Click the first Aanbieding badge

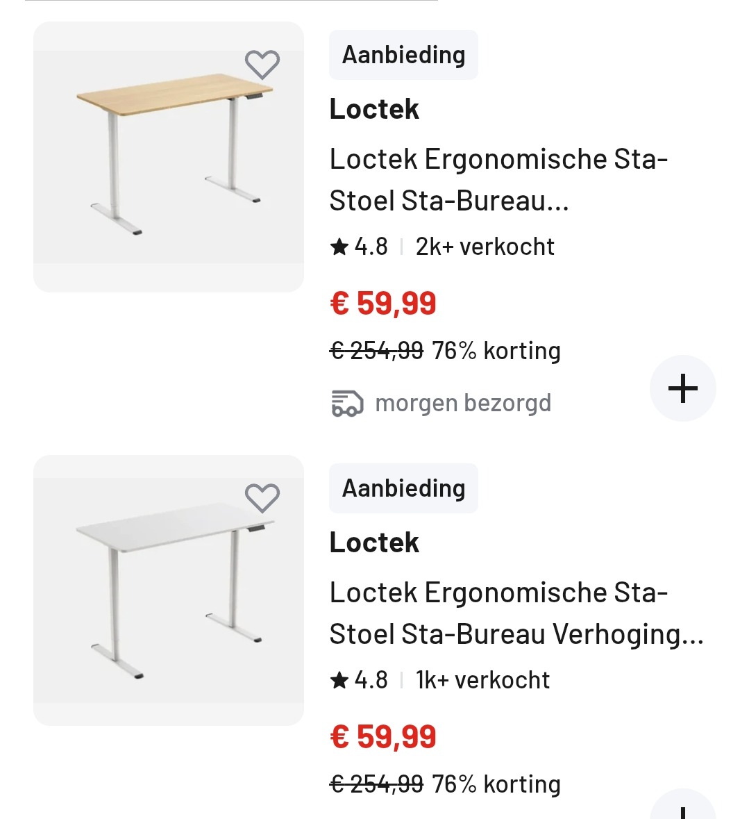tap(403, 55)
